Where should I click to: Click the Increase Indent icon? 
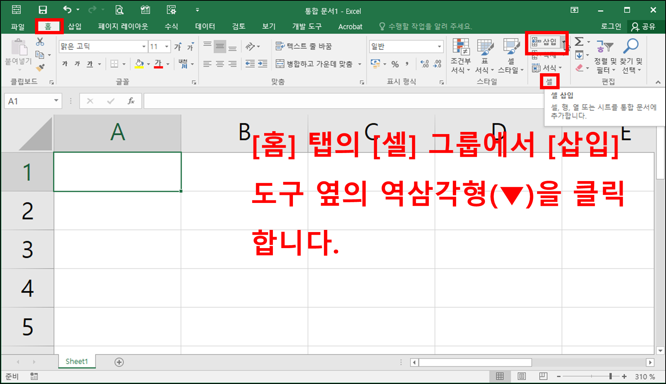click(x=263, y=64)
